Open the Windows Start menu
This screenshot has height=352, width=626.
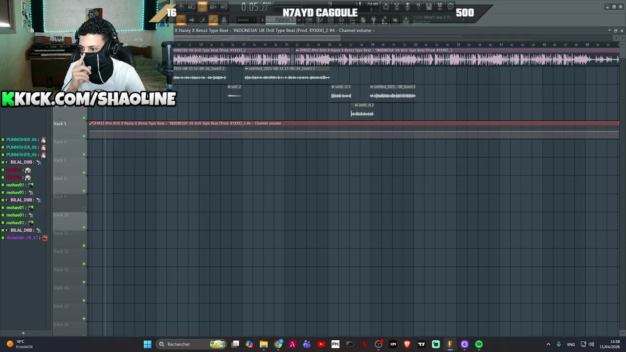click(x=147, y=344)
